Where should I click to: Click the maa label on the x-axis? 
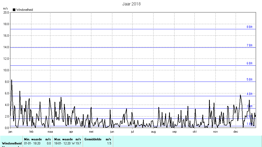[50, 132]
